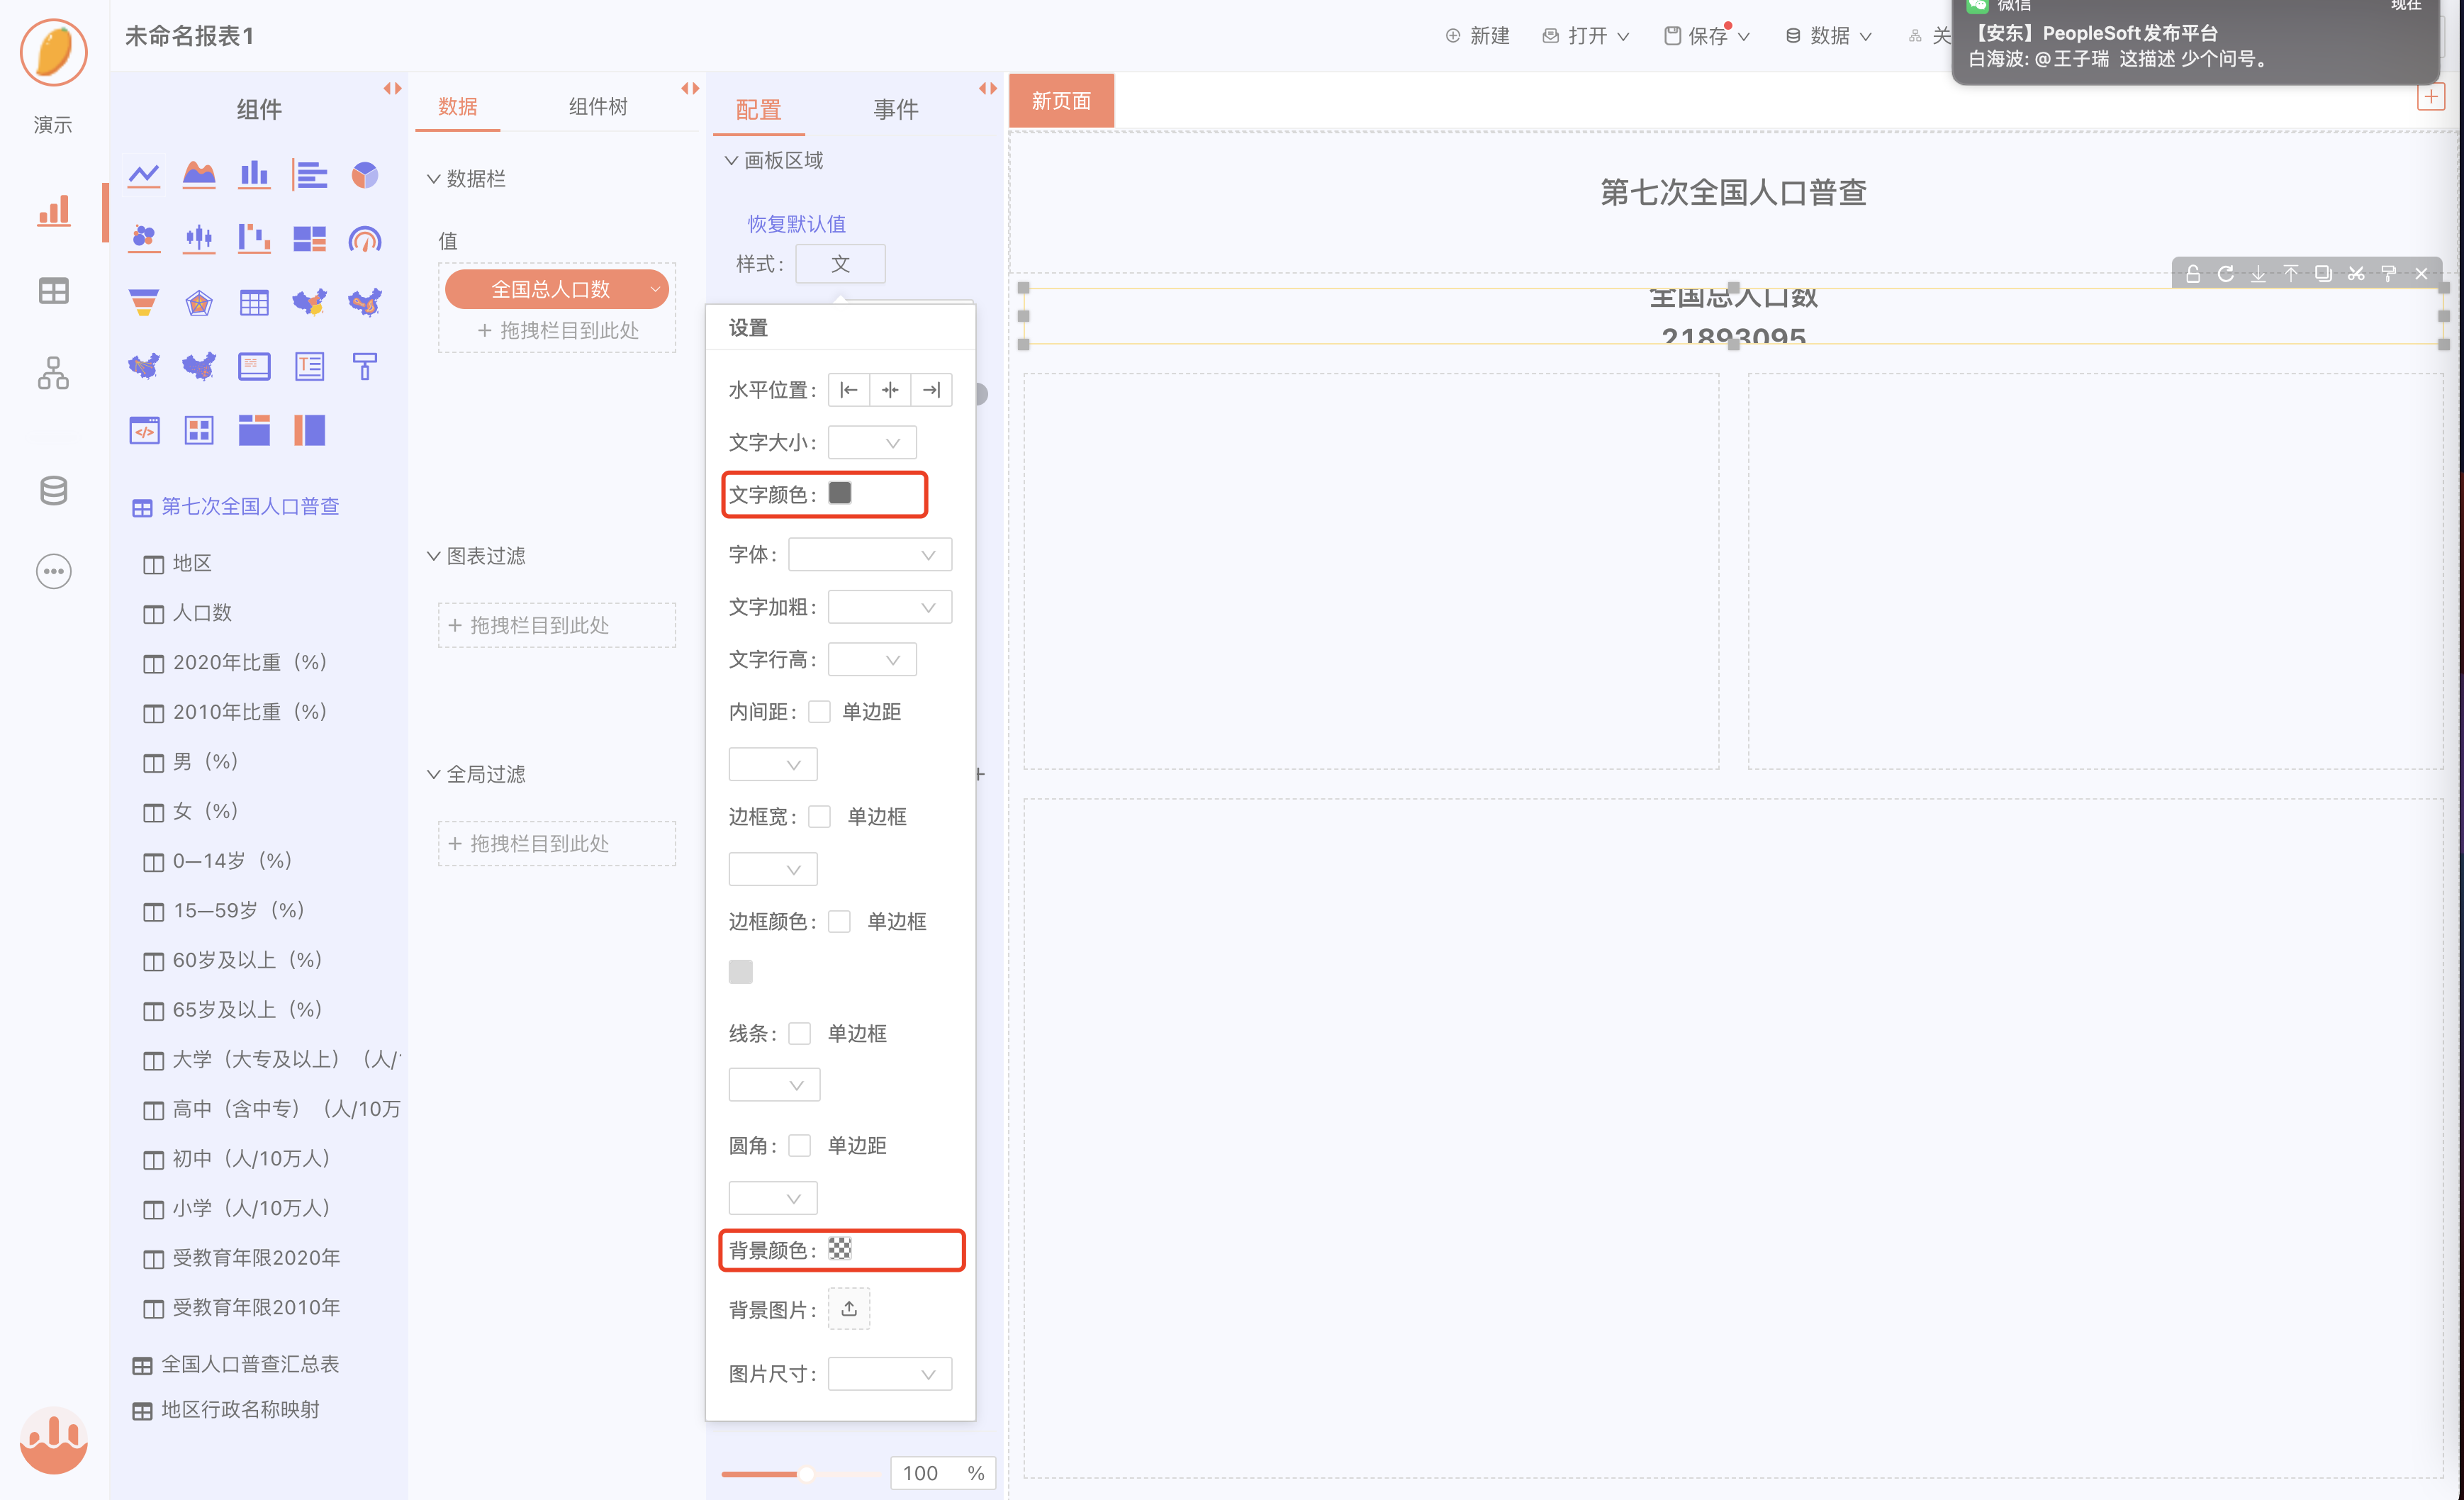Click the lock icon on component toolbar

coord(2192,273)
